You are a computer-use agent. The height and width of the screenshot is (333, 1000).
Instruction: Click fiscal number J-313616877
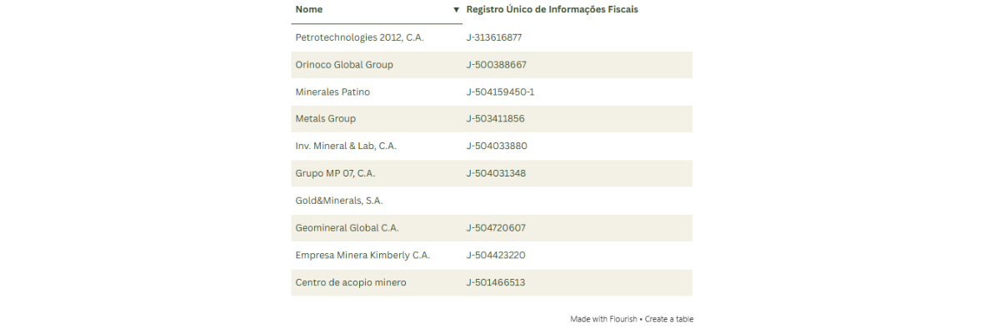(494, 37)
